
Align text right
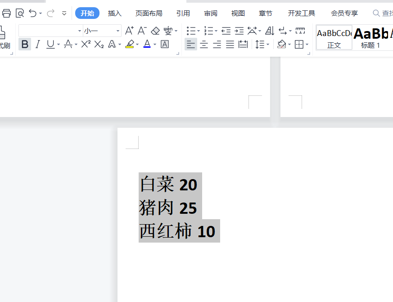(x=217, y=45)
